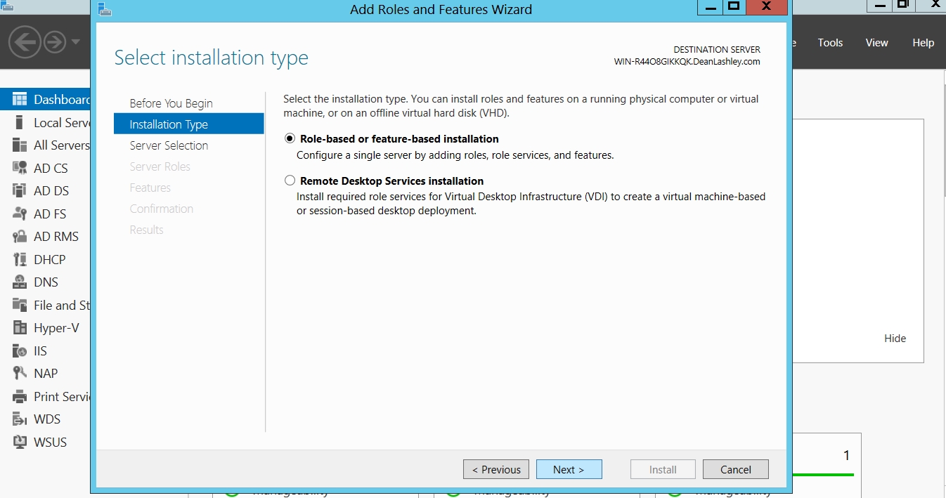The height and width of the screenshot is (498, 946).
Task: Open the AD CS sidebar icon
Action: pos(20,168)
